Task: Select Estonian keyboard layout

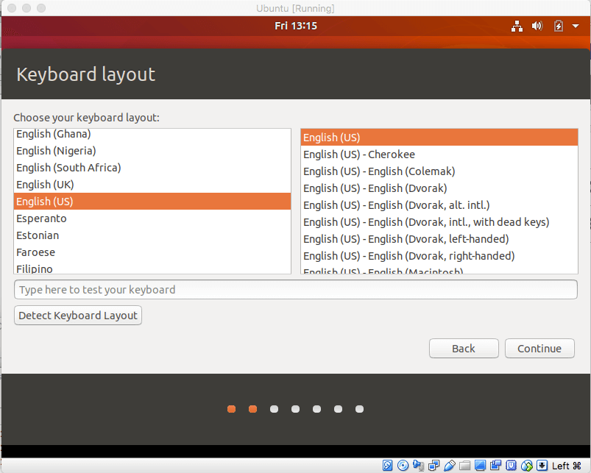Action: 152,235
